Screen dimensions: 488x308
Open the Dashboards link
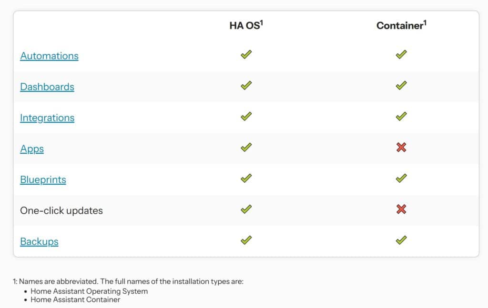click(47, 87)
